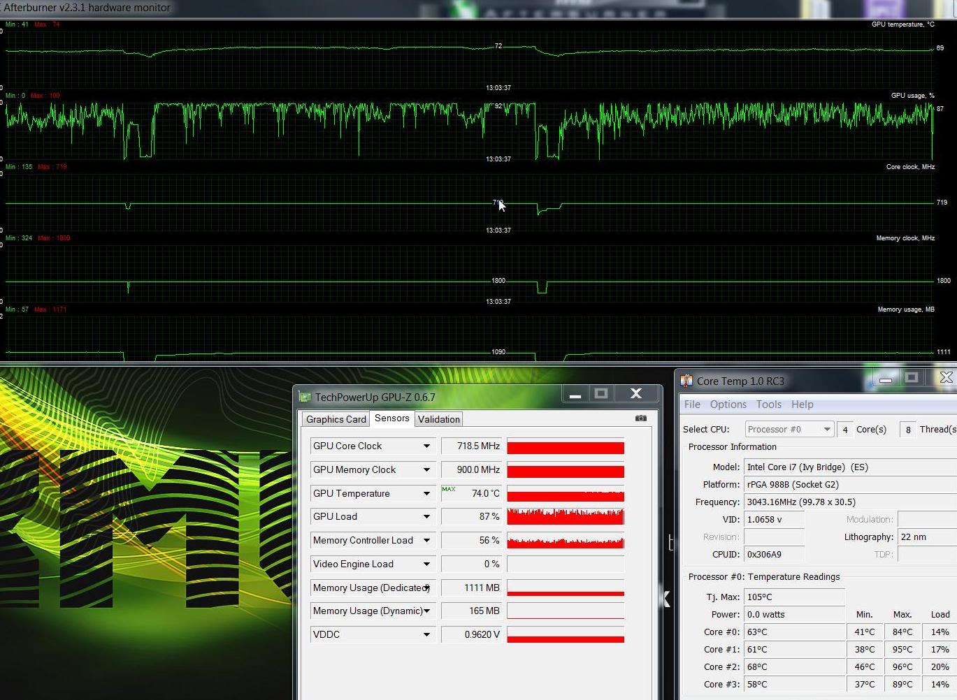The width and height of the screenshot is (957, 700).
Task: Open the GPU Temperature sensor dropdown
Action: click(426, 493)
